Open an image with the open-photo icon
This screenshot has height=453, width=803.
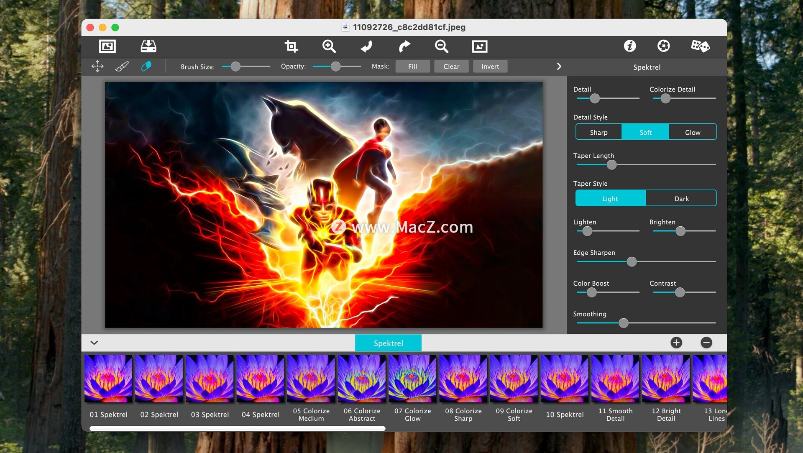coord(107,46)
